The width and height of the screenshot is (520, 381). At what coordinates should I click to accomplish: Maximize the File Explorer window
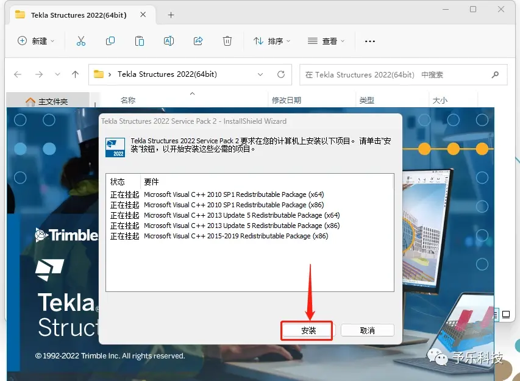473,9
